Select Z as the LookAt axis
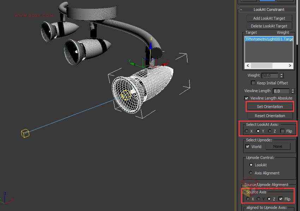This screenshot has width=300, height=211. (269, 131)
